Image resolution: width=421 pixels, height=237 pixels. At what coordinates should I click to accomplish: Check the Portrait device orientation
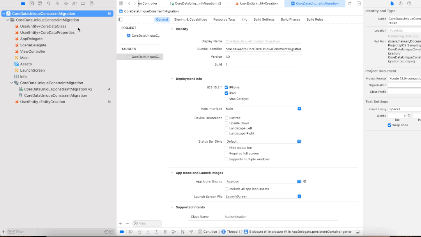tap(226, 118)
